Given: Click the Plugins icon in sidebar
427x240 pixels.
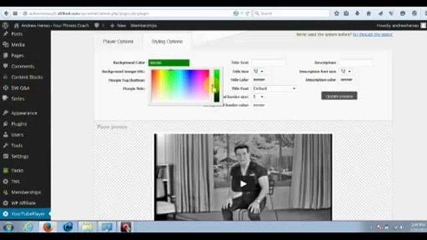Looking at the screenshot, I should coord(5,124).
